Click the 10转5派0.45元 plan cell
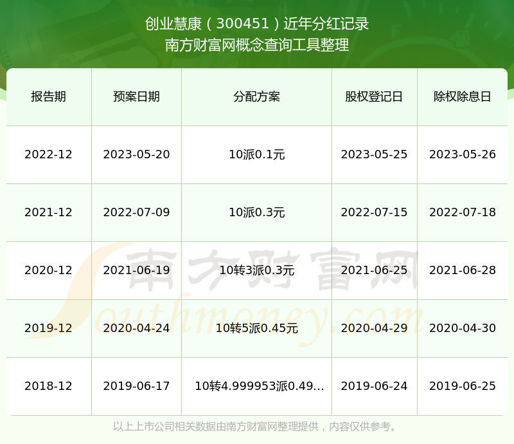The image size is (514, 444). (256, 328)
